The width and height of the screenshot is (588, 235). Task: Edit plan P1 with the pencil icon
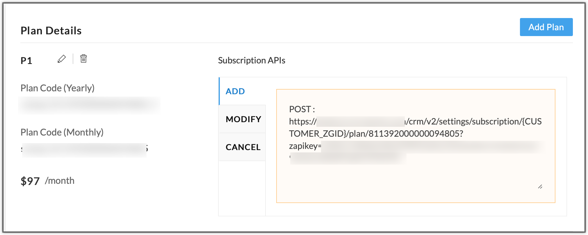62,59
